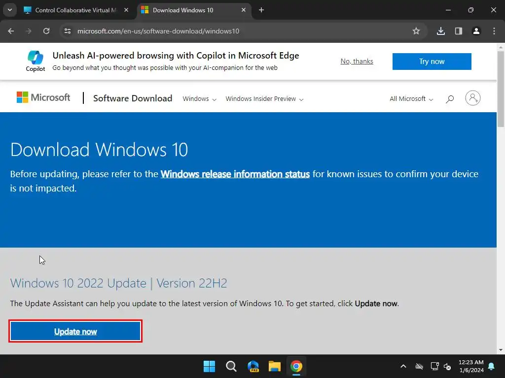The image size is (505, 378).
Task: Click 'Windows 10 2022 Update | Version 22H2' heading
Action: pyautogui.click(x=118, y=283)
